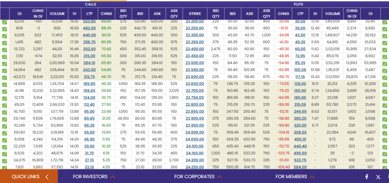Open put chart icon for strike 23,550.00
Screen dimensions: 389x183
pos(384,71)
